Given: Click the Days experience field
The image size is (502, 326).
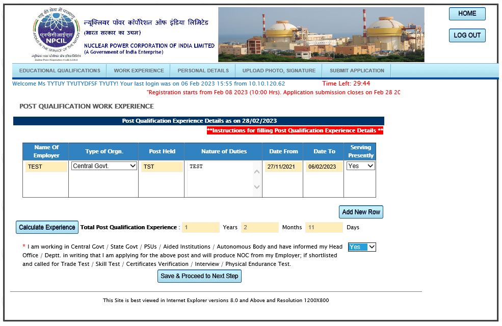Looking at the screenshot, I should click(324, 228).
